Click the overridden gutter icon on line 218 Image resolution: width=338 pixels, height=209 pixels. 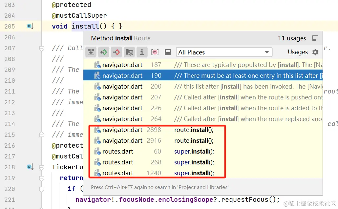point(30,167)
